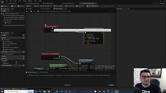Open the Edit menu
This screenshot has width=166, height=93.
10,1
